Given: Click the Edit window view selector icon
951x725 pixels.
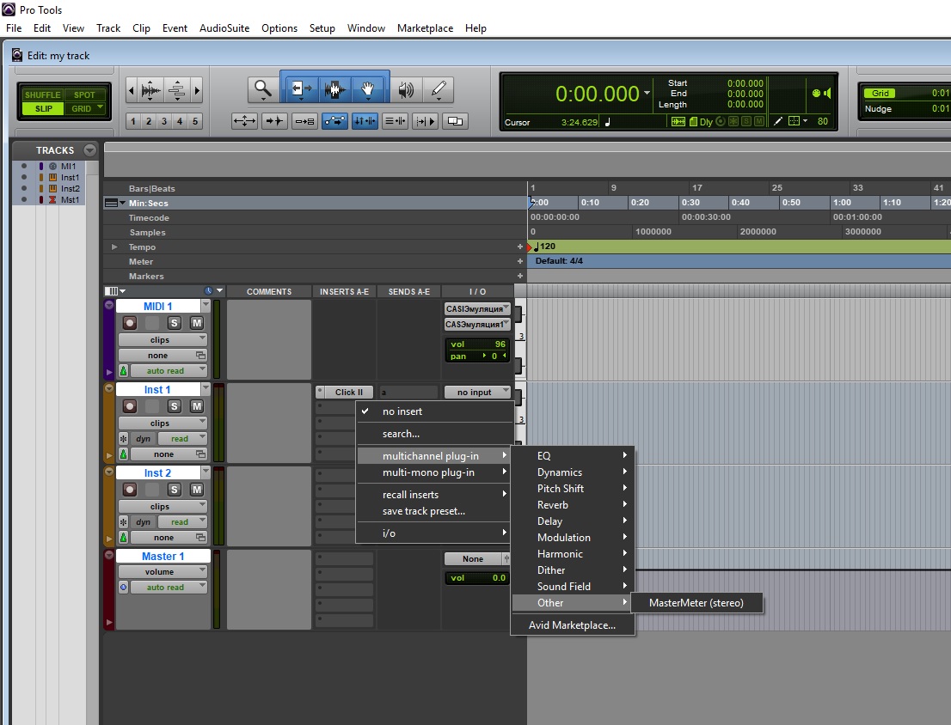Looking at the screenshot, I should pyautogui.click(x=114, y=291).
